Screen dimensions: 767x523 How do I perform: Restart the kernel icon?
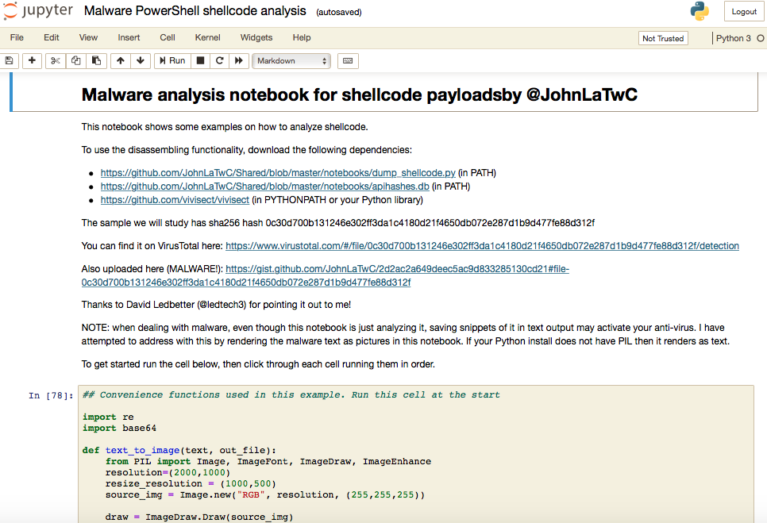(x=220, y=60)
